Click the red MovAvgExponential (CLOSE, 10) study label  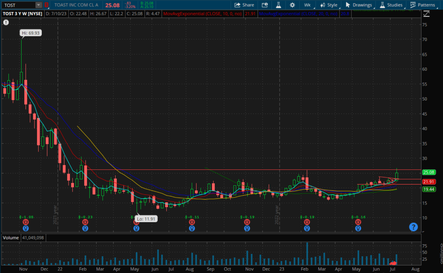coord(202,14)
